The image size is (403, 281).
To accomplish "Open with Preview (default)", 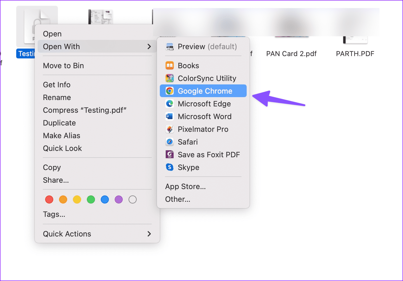I will (x=203, y=47).
